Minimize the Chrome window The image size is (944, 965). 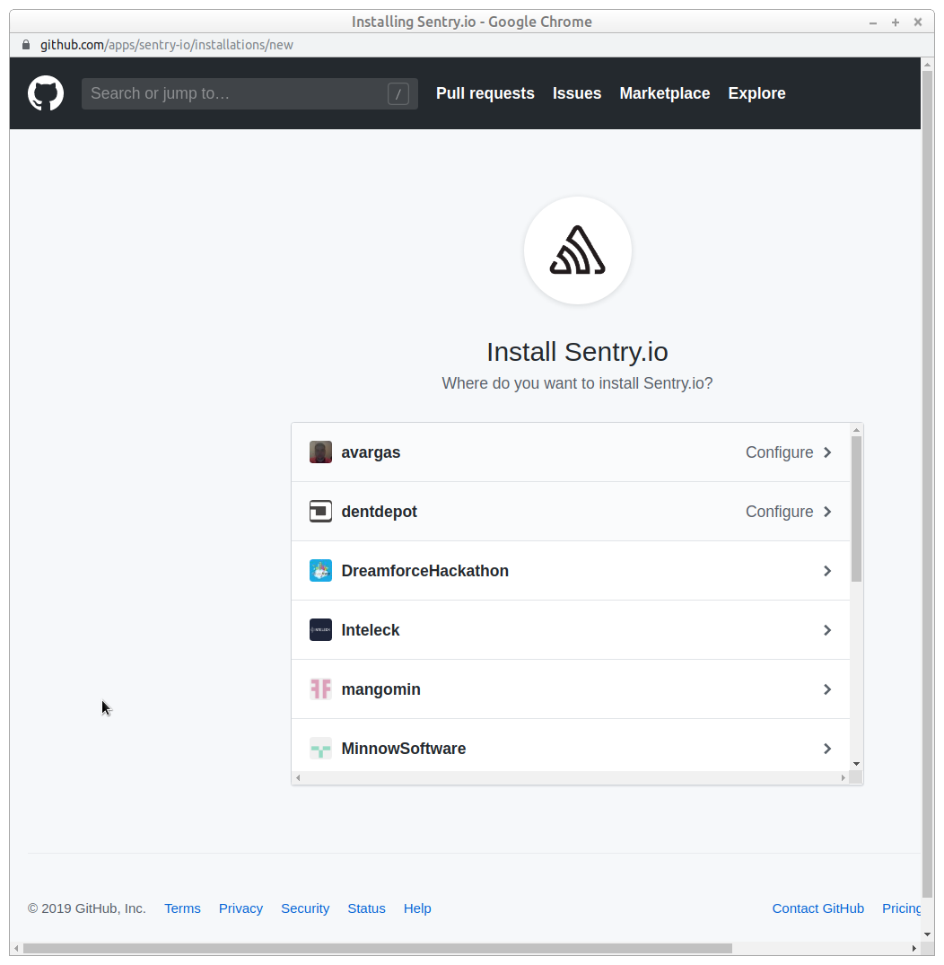click(872, 22)
